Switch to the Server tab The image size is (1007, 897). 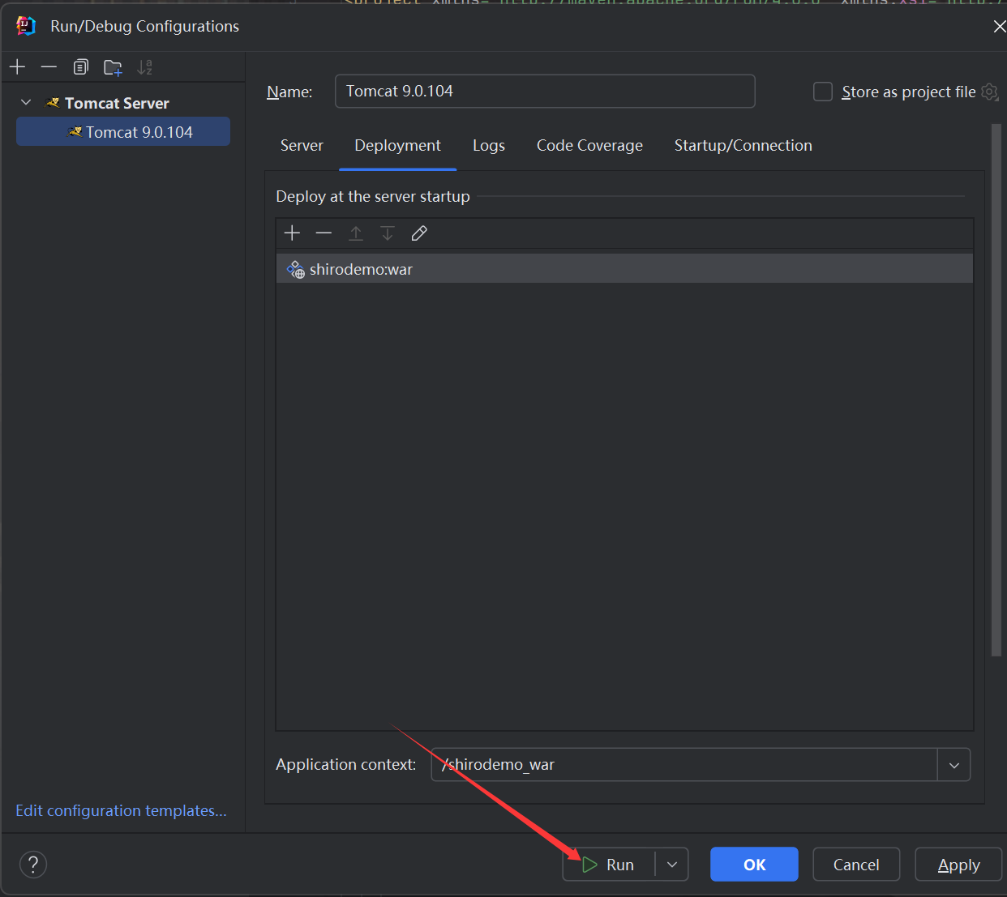tap(302, 146)
